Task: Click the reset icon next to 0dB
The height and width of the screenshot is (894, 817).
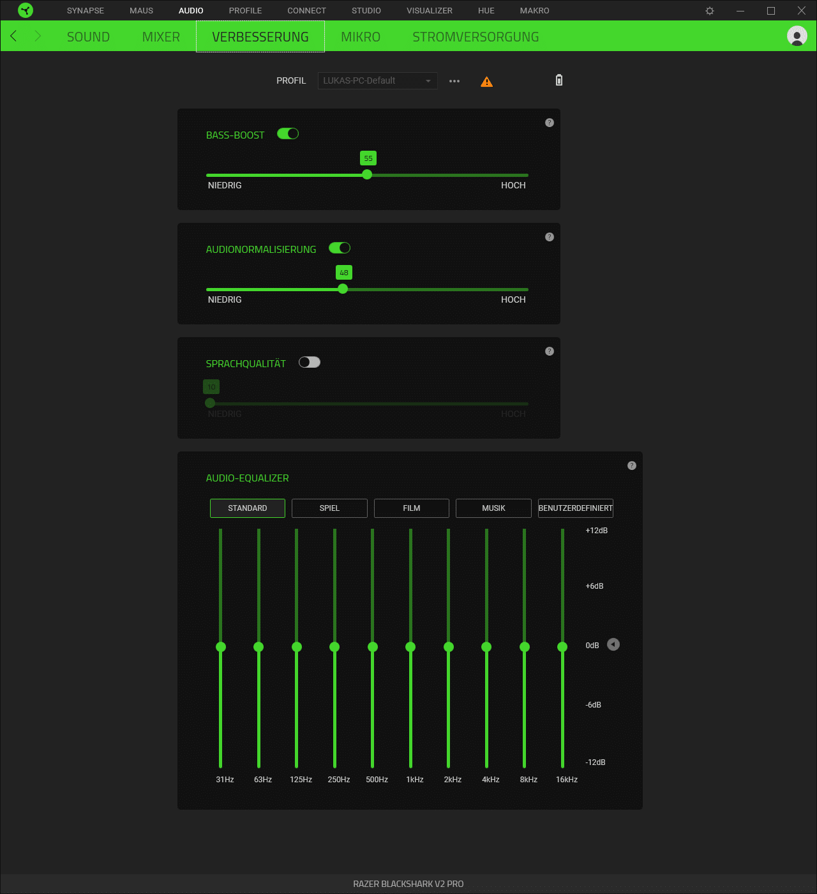Action: [x=613, y=645]
